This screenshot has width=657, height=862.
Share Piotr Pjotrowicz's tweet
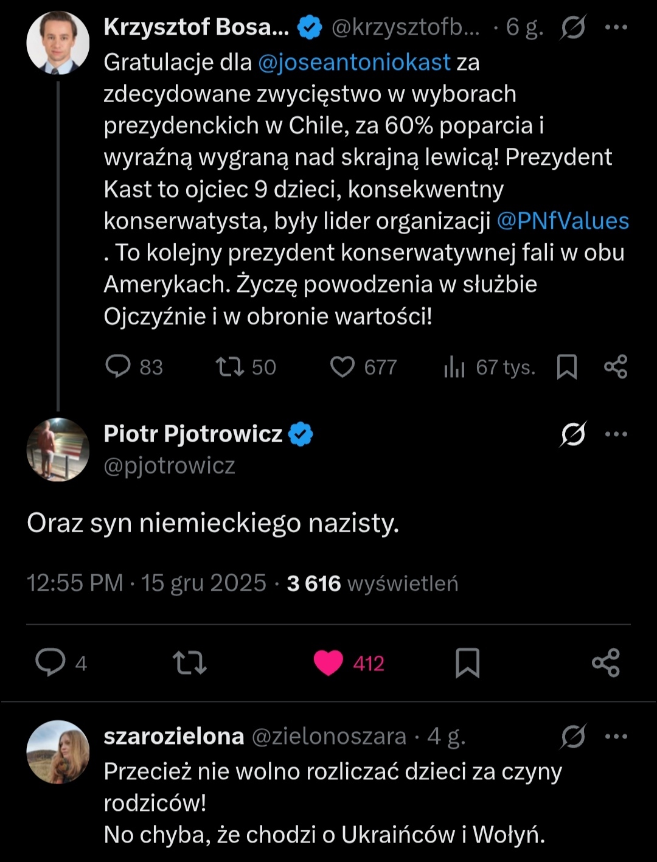[606, 662]
